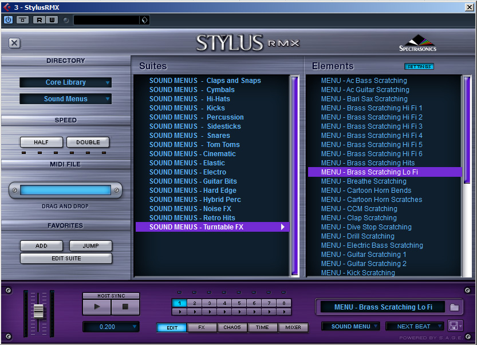The image size is (477, 345).
Task: Click ADD to favorites
Action: tap(41, 245)
